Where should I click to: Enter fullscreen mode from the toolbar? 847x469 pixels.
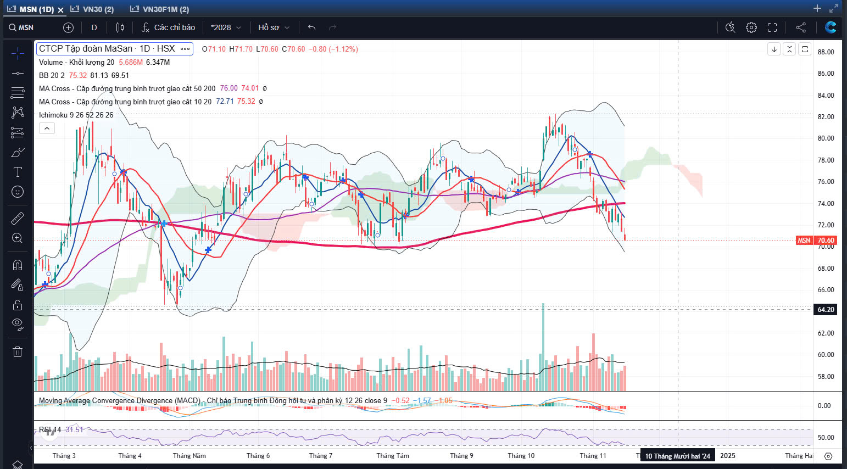tap(772, 27)
